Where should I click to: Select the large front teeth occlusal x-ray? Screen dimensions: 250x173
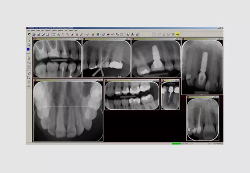click(68, 111)
